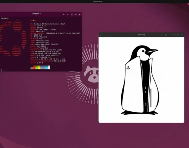Select the OS Ubuntu 26.04 Resolute Raccoon line
The height and width of the screenshot is (148, 189).
[x=48, y=24]
